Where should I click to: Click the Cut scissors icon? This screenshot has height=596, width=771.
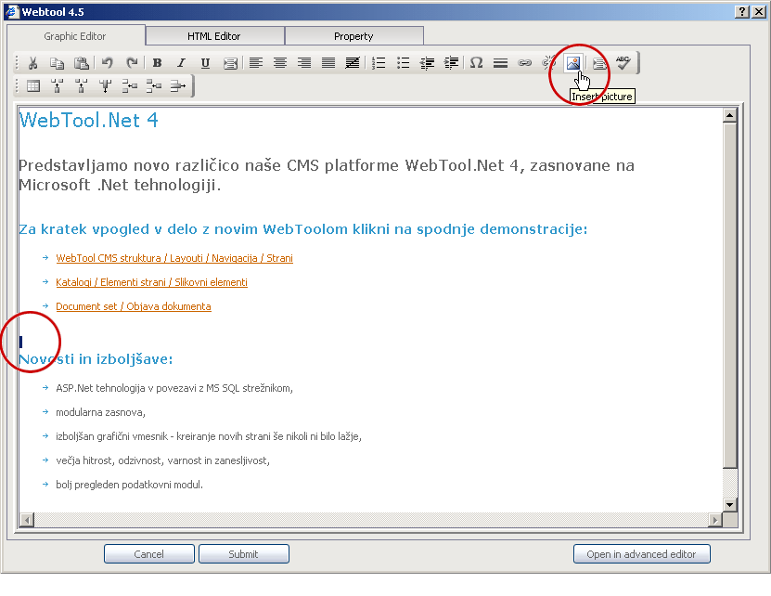[x=32, y=63]
